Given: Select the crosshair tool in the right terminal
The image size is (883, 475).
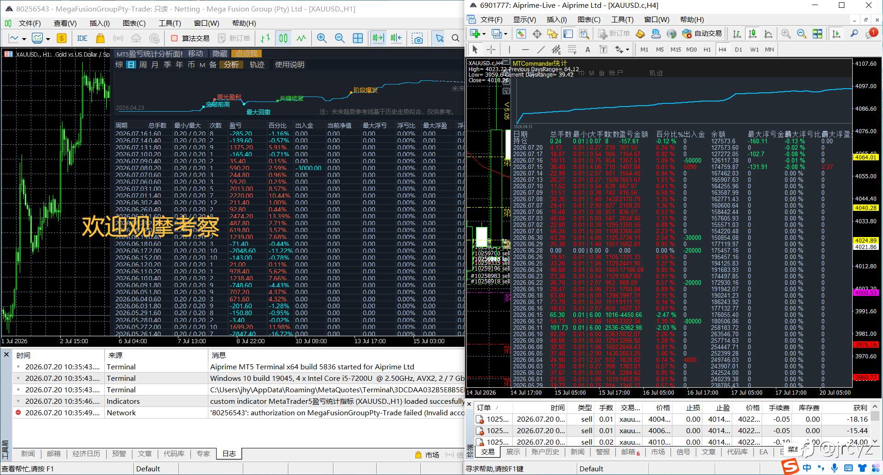Looking at the screenshot, I should tap(491, 50).
